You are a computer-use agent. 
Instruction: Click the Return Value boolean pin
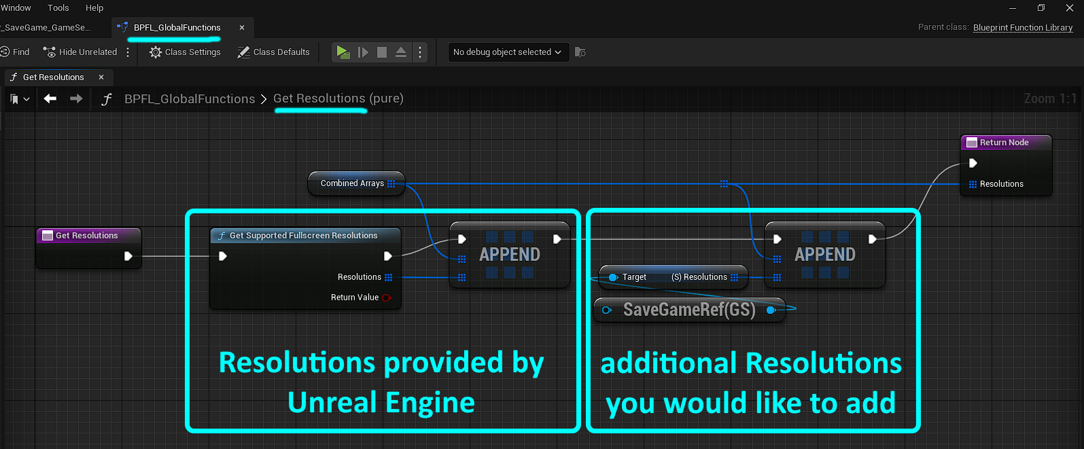pyautogui.click(x=387, y=298)
